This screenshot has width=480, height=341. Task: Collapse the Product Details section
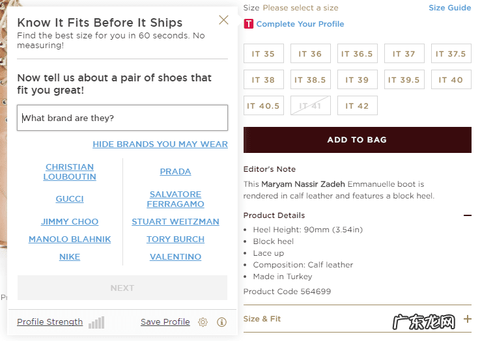point(467,215)
